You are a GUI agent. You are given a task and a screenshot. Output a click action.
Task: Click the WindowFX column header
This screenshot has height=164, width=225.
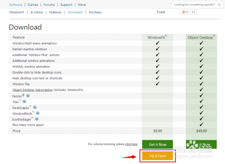point(157,37)
